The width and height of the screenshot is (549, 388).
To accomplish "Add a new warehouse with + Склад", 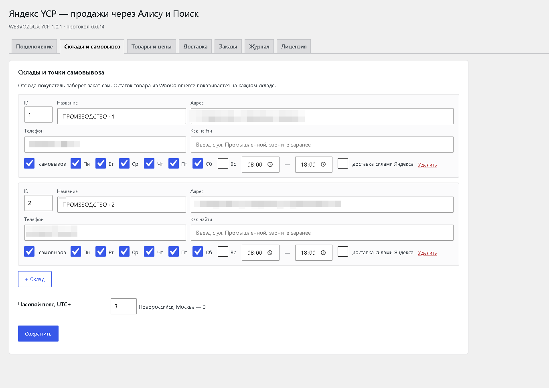I will pos(35,279).
